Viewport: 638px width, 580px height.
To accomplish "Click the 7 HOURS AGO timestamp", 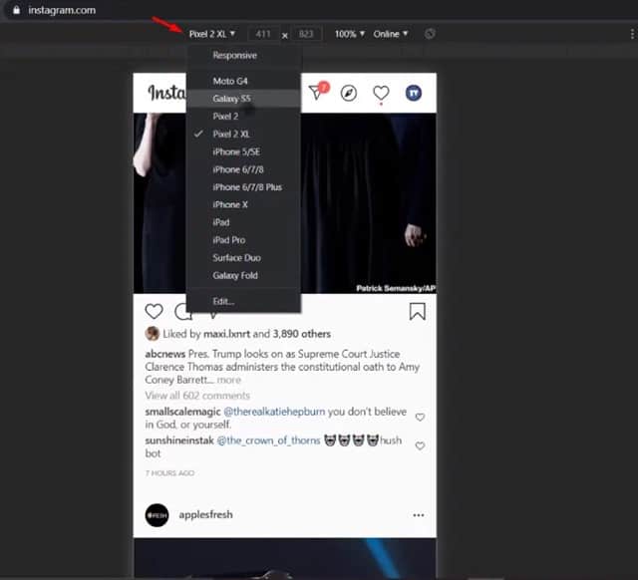I will pyautogui.click(x=169, y=473).
